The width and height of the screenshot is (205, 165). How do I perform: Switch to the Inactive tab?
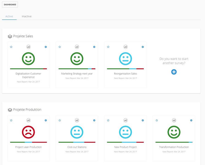pos(27,16)
